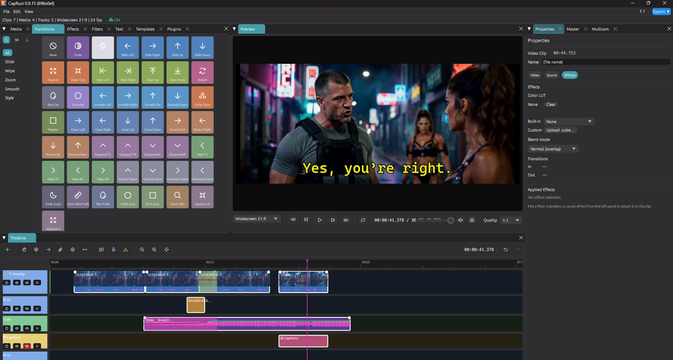
Task: Select the hand pan tool in timeline
Action: [24, 250]
